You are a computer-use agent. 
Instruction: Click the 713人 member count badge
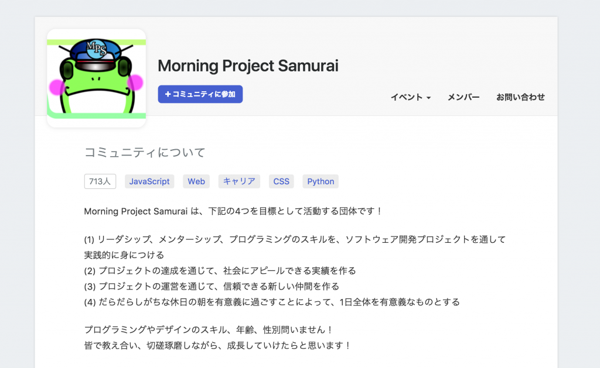pyautogui.click(x=100, y=181)
